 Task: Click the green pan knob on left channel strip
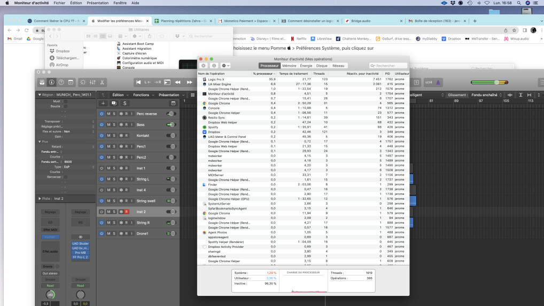[50, 295]
